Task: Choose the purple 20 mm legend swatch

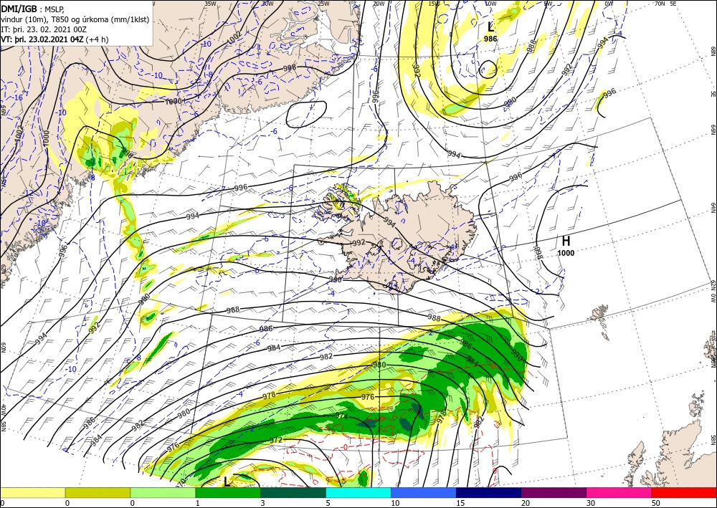Action: pyautogui.click(x=554, y=492)
